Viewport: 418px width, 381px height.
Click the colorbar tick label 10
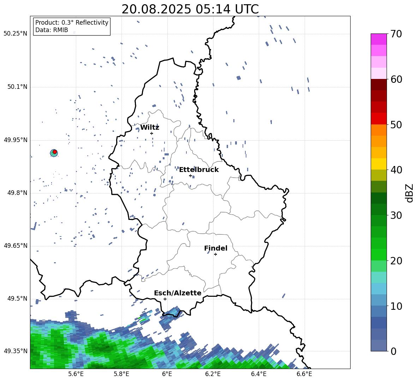tap(396, 306)
